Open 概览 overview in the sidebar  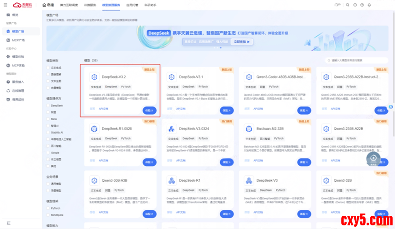coord(16,15)
